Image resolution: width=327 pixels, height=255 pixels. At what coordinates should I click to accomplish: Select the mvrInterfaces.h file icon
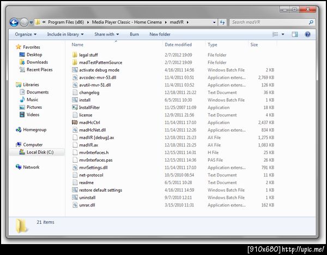click(x=75, y=152)
